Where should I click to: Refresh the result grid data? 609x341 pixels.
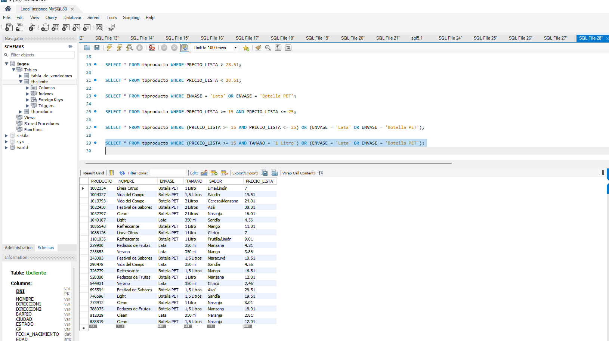pos(122,173)
